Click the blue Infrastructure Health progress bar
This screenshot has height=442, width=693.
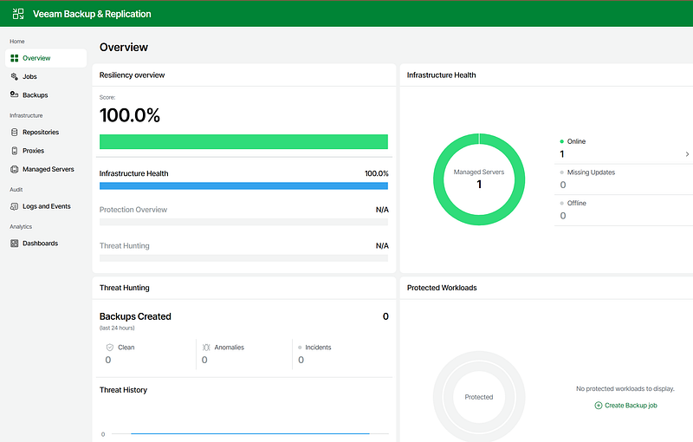[x=243, y=185]
